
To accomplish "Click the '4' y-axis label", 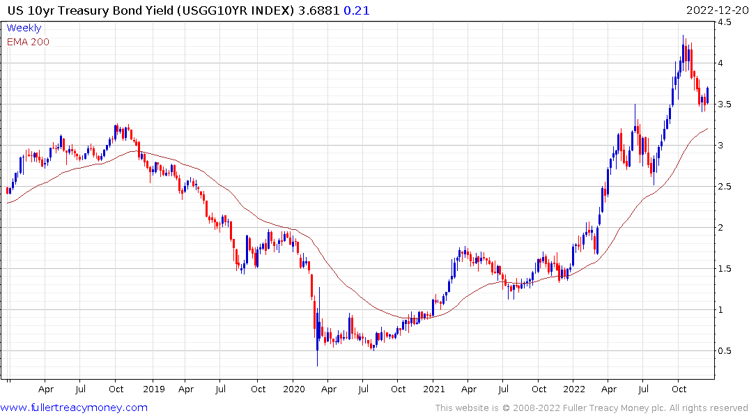I will pos(721,63).
